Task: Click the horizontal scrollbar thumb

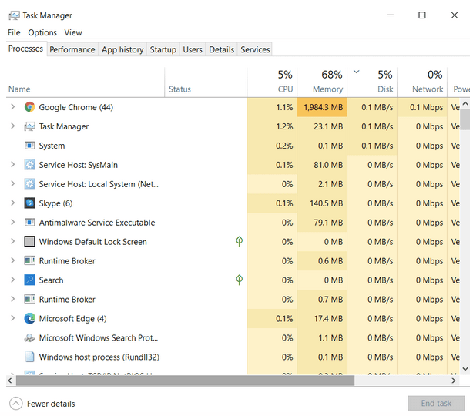Action: coord(185,381)
